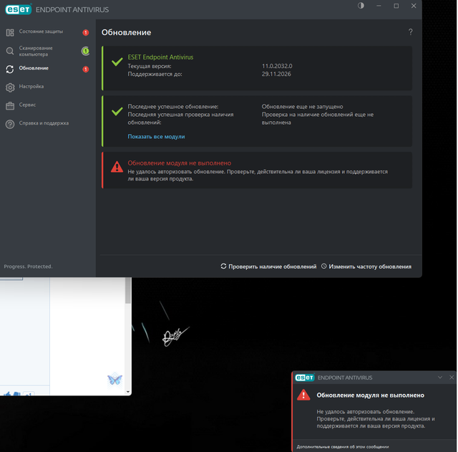
Task: Click the warning triangle in the notification popup
Action: point(303,395)
